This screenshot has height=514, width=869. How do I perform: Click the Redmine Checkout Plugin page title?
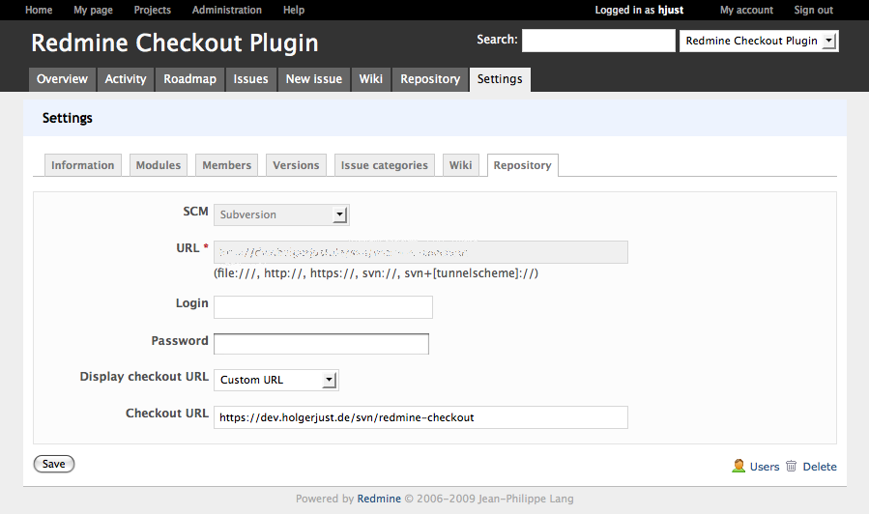[x=175, y=43]
